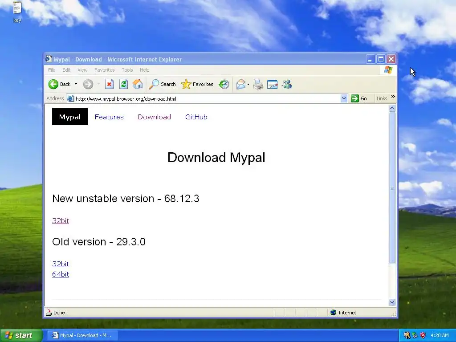Click the first system tray icon
Screen dimensions: 456x342
point(407,335)
